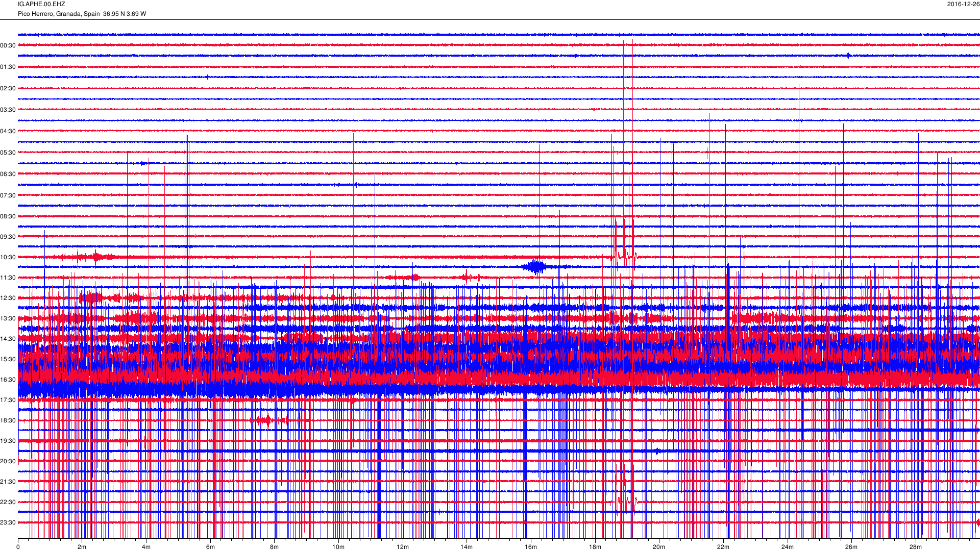The image size is (980, 551).
Task: Select the 23:30 time row label
Action: pyautogui.click(x=8, y=522)
